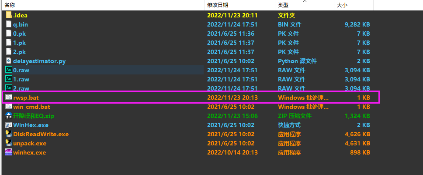Click the 2.raw file name
The height and width of the screenshot is (175, 423).
coord(21,88)
